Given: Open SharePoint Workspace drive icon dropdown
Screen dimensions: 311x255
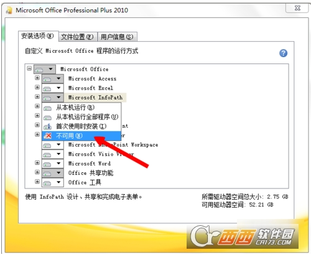Looking at the screenshot, I should click(x=53, y=145).
